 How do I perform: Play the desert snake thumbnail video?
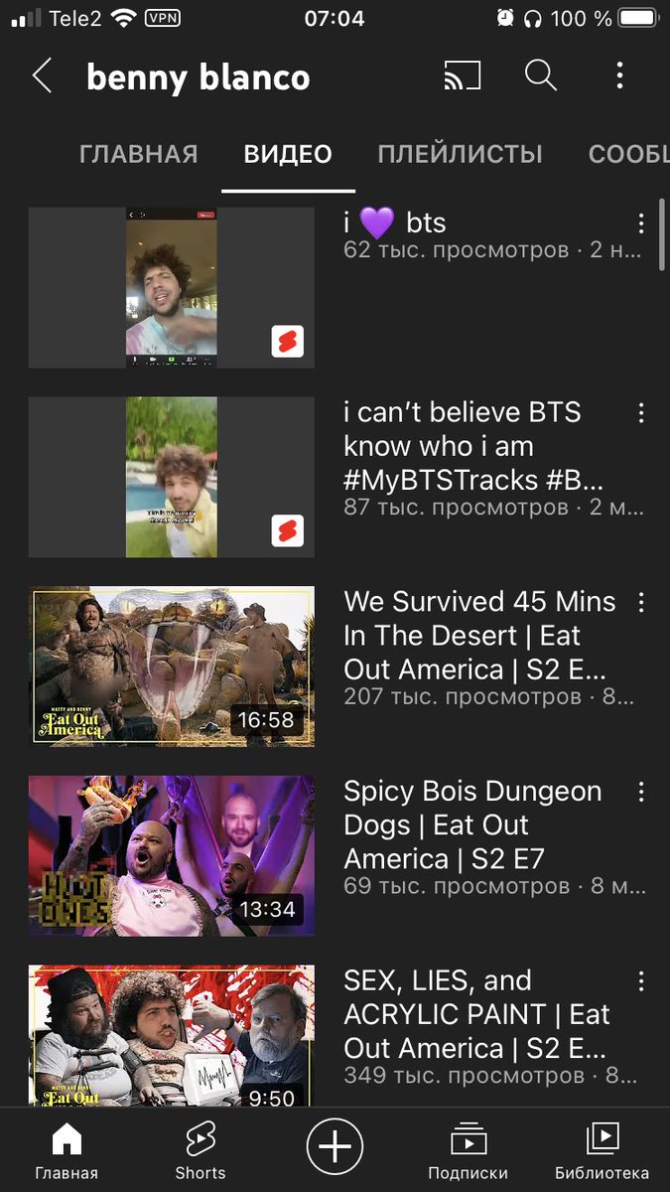(171, 667)
